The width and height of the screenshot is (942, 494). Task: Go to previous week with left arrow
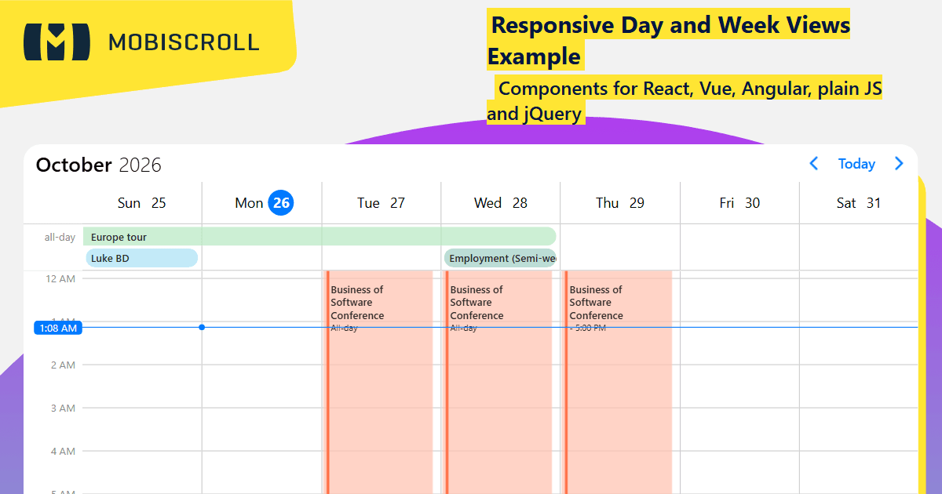pyautogui.click(x=814, y=164)
